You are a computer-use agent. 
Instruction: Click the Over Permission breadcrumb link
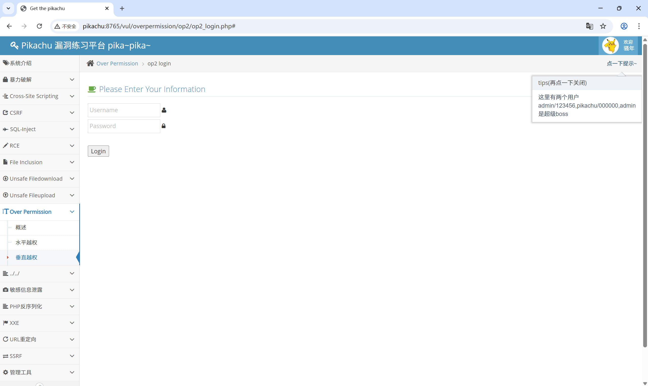117,63
